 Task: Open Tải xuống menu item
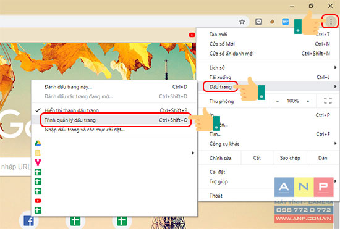269,77
